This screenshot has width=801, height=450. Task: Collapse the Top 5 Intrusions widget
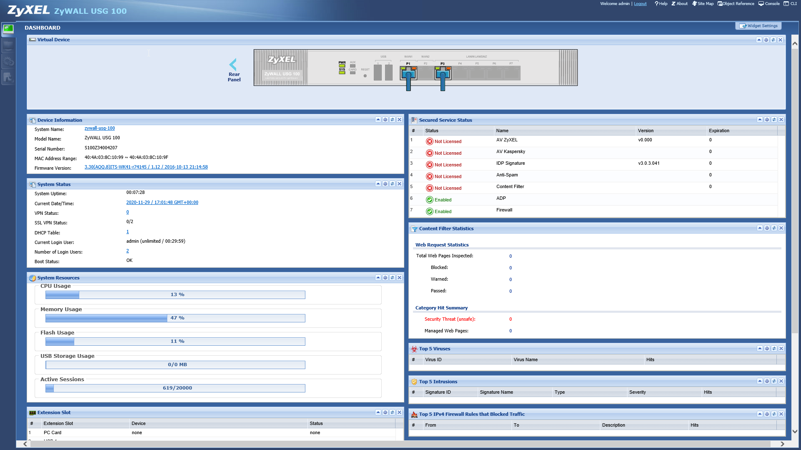[760, 381]
